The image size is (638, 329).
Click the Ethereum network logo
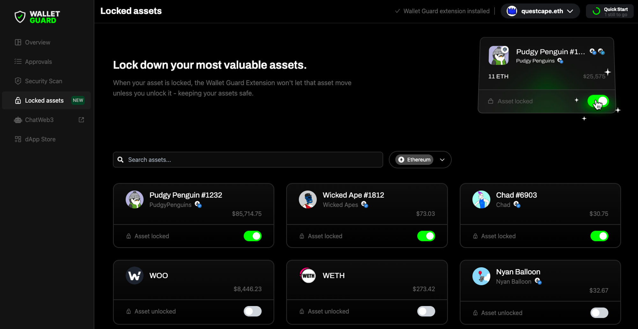click(402, 160)
